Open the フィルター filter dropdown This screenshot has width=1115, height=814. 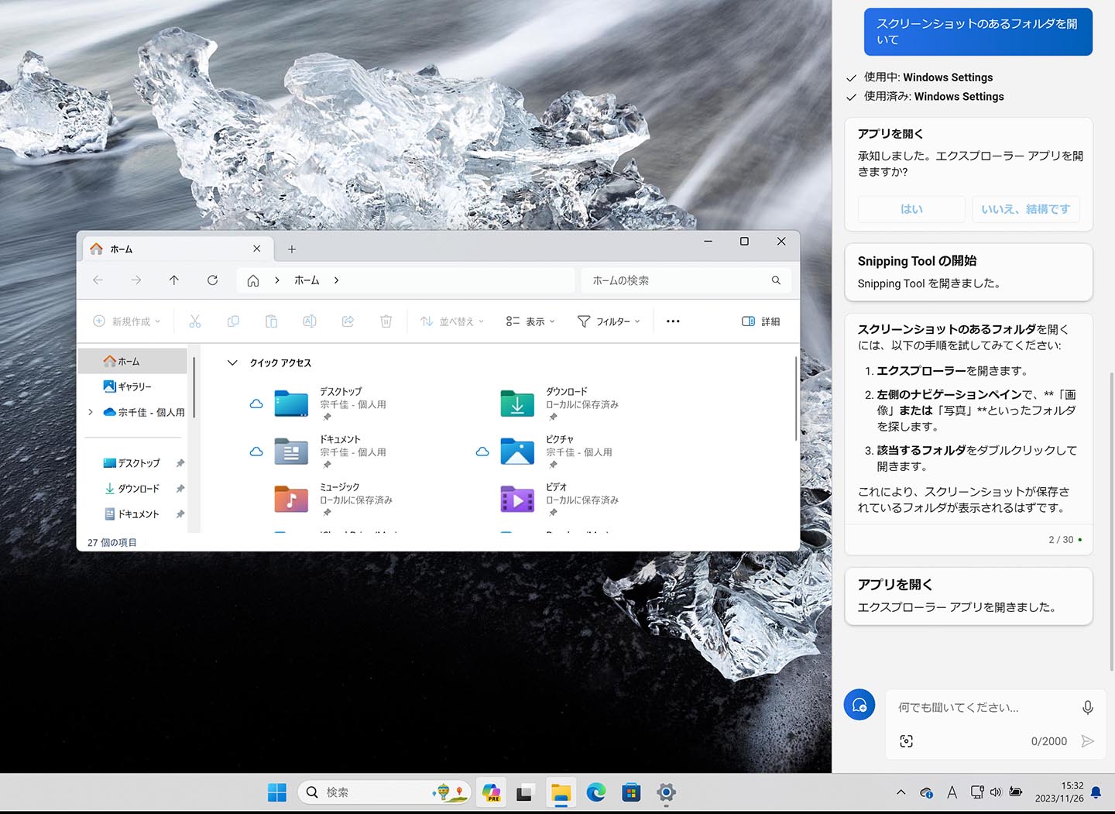(x=609, y=321)
